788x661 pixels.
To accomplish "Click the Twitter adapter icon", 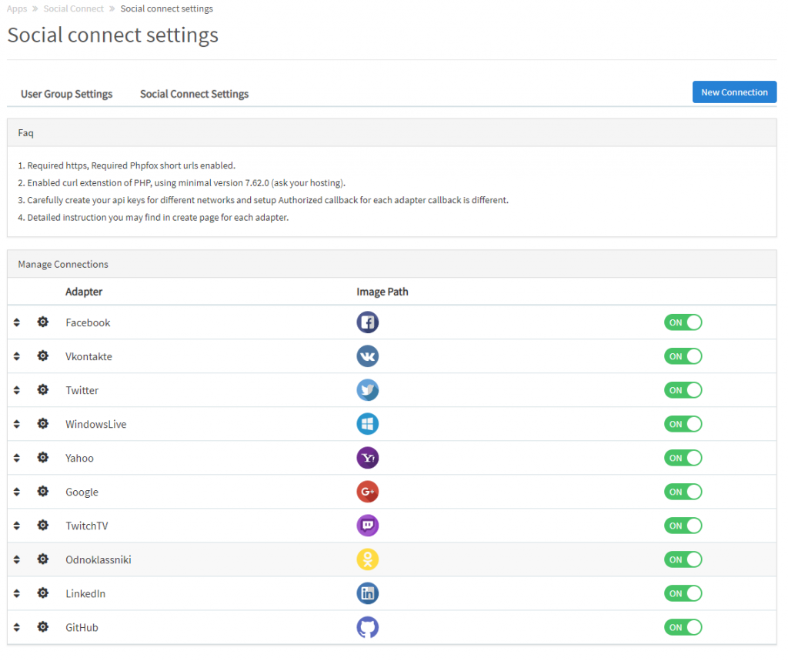I will click(x=367, y=389).
